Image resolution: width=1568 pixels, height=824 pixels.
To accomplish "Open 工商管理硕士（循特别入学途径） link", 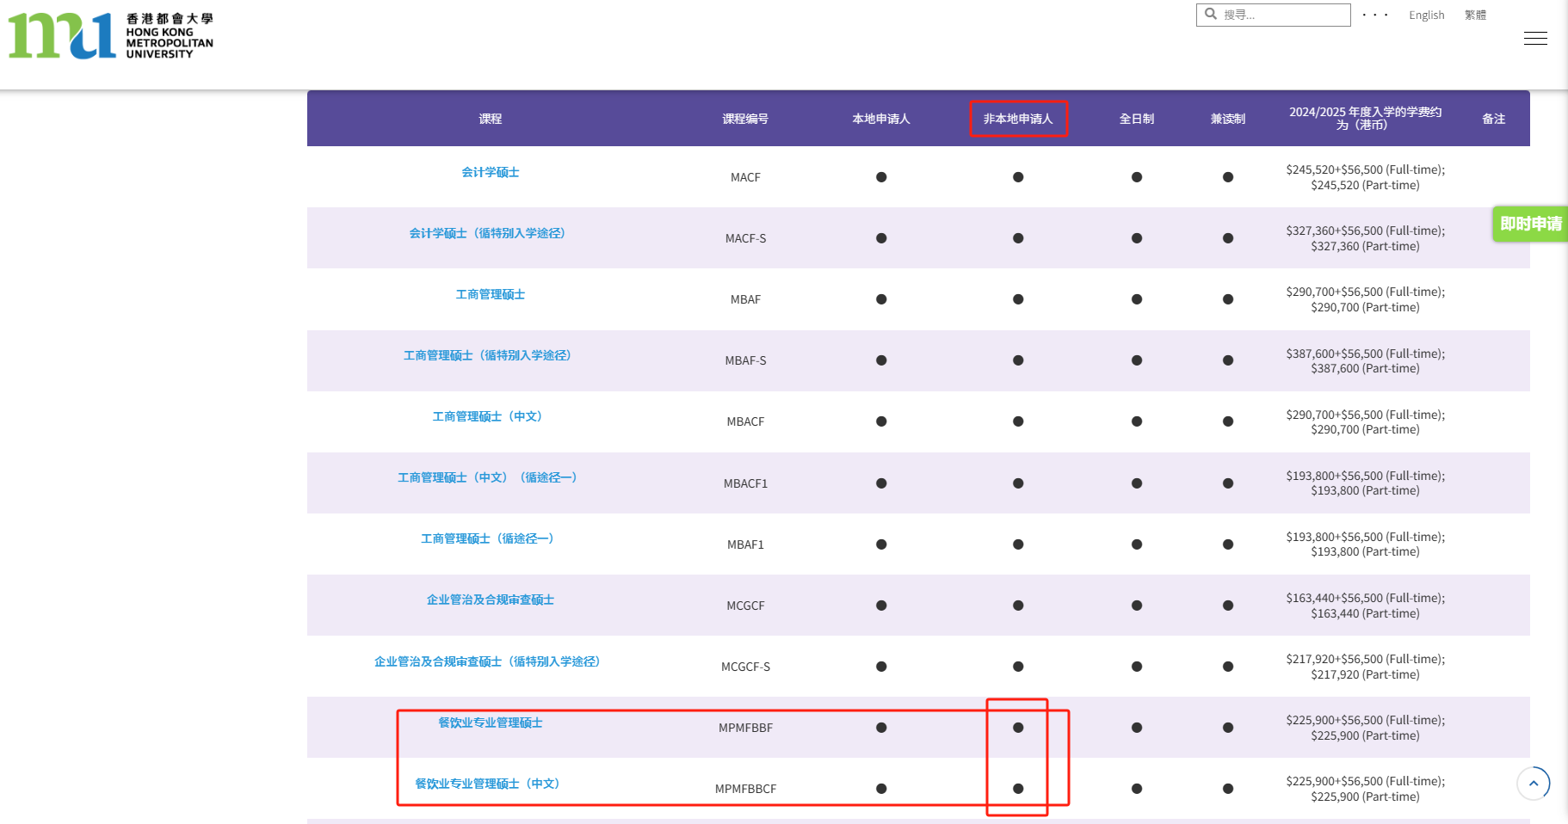I will [x=490, y=355].
